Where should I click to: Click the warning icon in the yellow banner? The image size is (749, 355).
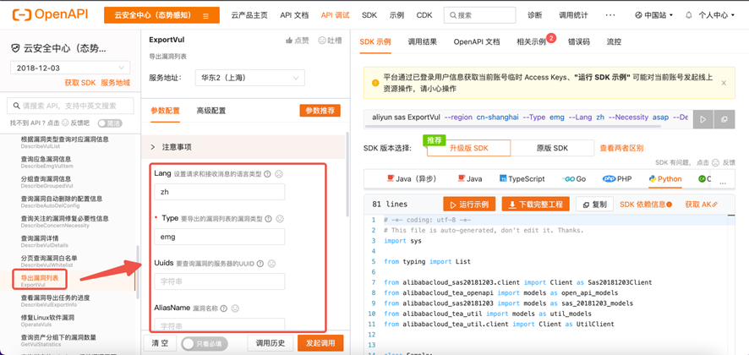[375, 82]
